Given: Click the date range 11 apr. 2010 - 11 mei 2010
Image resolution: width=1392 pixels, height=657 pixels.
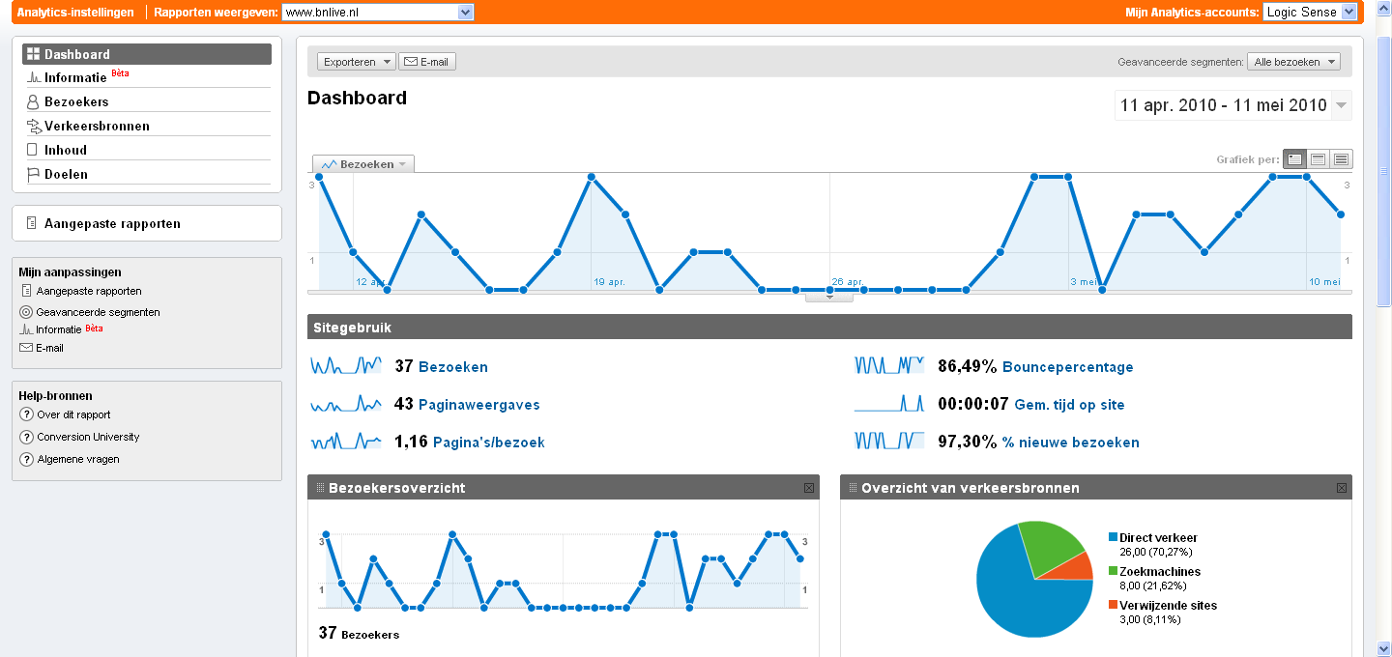Looking at the screenshot, I should 1223,105.
